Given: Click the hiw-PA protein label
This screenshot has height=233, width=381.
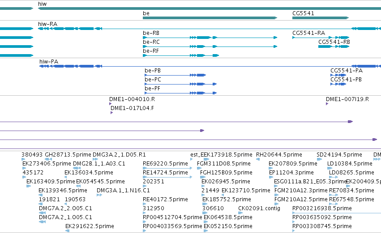Looking at the screenshot, I should [x=49, y=61].
